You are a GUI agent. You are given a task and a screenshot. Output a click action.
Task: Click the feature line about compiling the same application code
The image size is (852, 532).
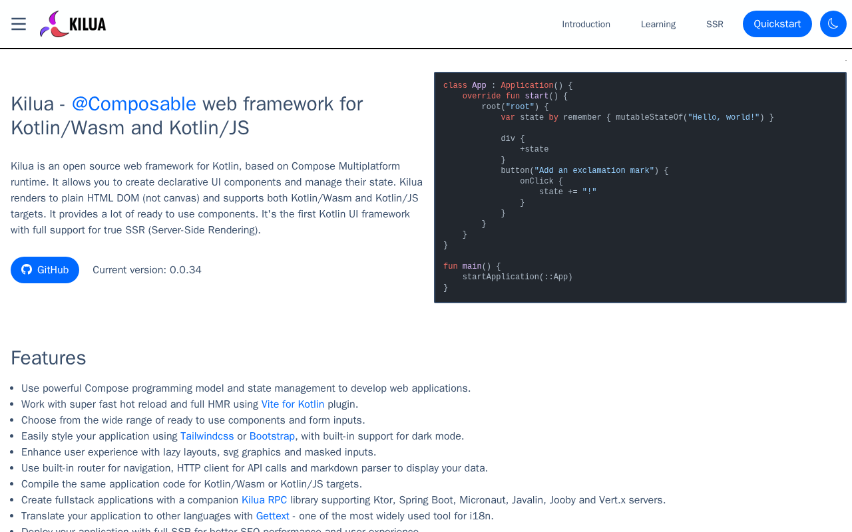192,484
